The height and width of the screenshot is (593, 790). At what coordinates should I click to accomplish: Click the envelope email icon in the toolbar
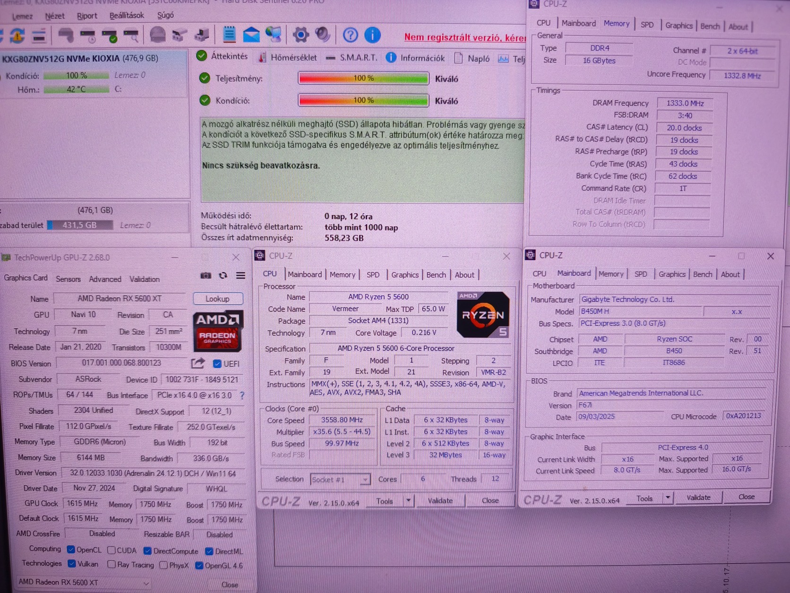pyautogui.click(x=251, y=35)
